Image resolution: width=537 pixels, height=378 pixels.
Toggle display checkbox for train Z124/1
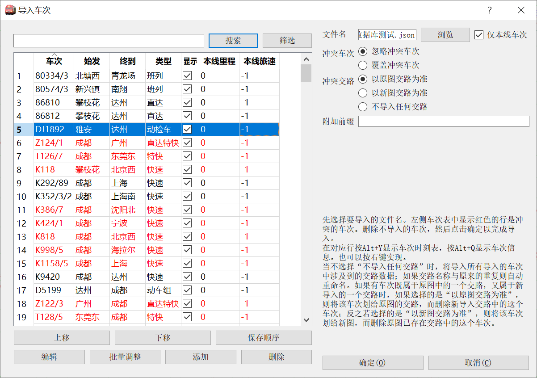point(187,143)
